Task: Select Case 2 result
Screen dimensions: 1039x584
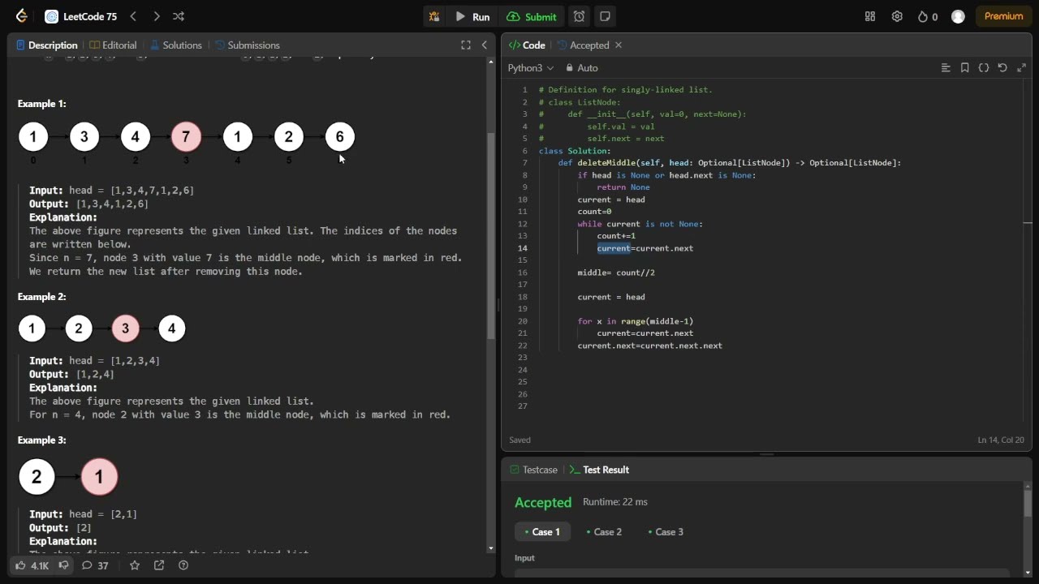Action: 604,532
